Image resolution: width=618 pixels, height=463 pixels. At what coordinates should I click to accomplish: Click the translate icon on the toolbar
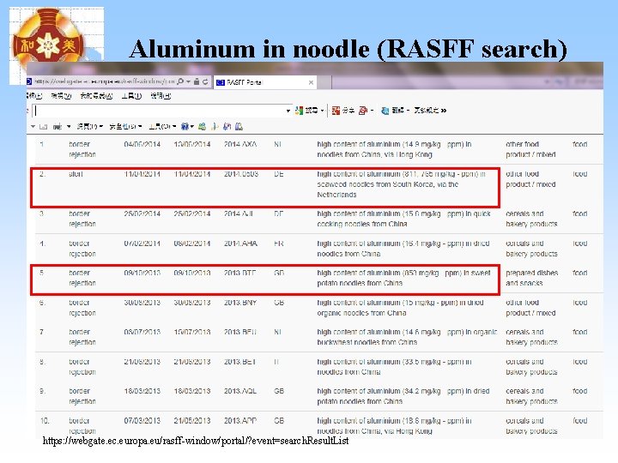click(x=385, y=111)
